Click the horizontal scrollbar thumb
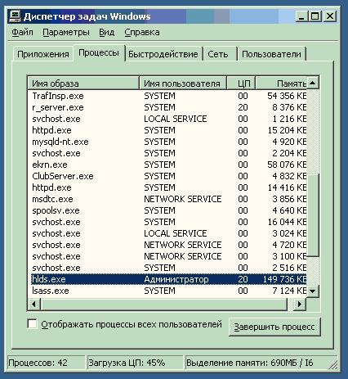 164,304
